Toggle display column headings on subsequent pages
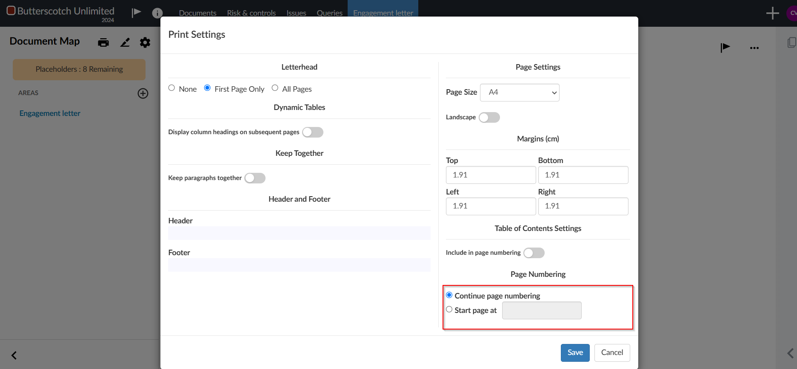The height and width of the screenshot is (369, 797). click(x=313, y=132)
